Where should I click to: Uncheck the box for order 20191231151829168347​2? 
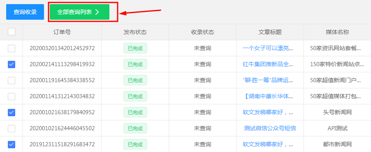[x=12, y=145]
